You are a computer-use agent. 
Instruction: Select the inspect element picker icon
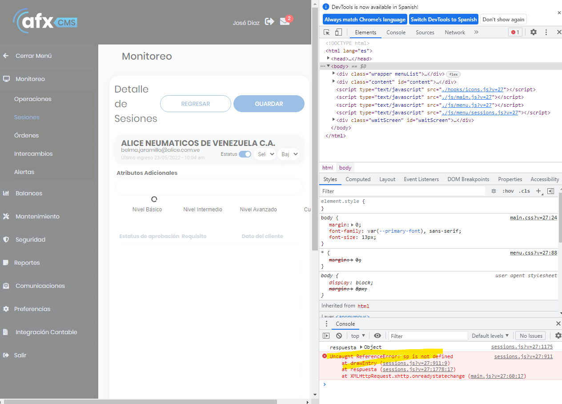tap(327, 32)
